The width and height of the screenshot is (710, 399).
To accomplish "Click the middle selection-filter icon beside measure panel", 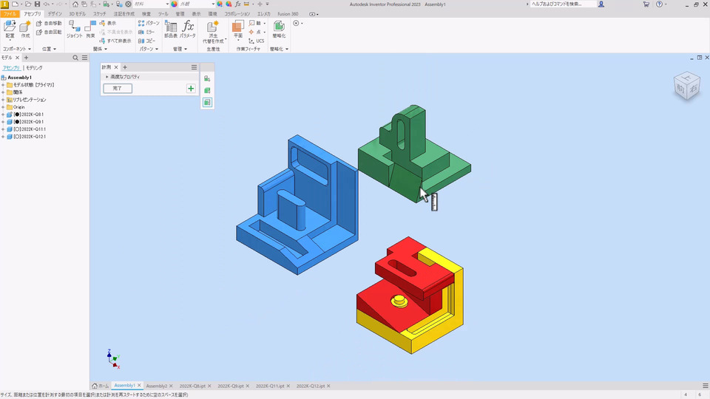I will click(x=207, y=90).
